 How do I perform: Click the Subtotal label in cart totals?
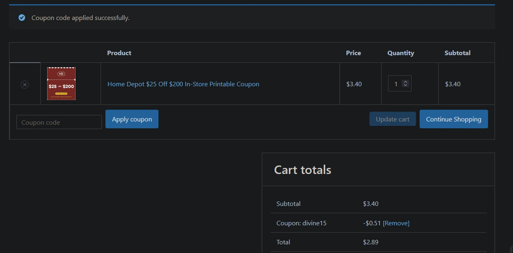pyautogui.click(x=288, y=203)
